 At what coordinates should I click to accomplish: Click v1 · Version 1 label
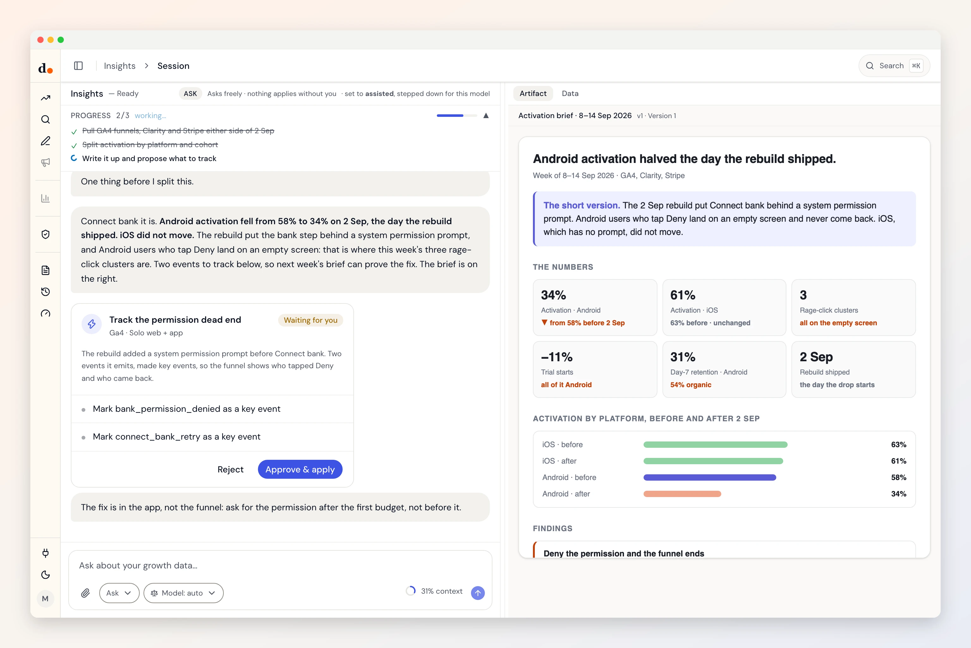pos(656,116)
